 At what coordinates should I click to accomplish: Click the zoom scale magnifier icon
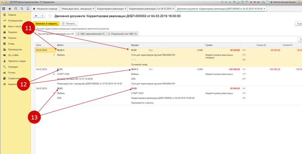263,2
